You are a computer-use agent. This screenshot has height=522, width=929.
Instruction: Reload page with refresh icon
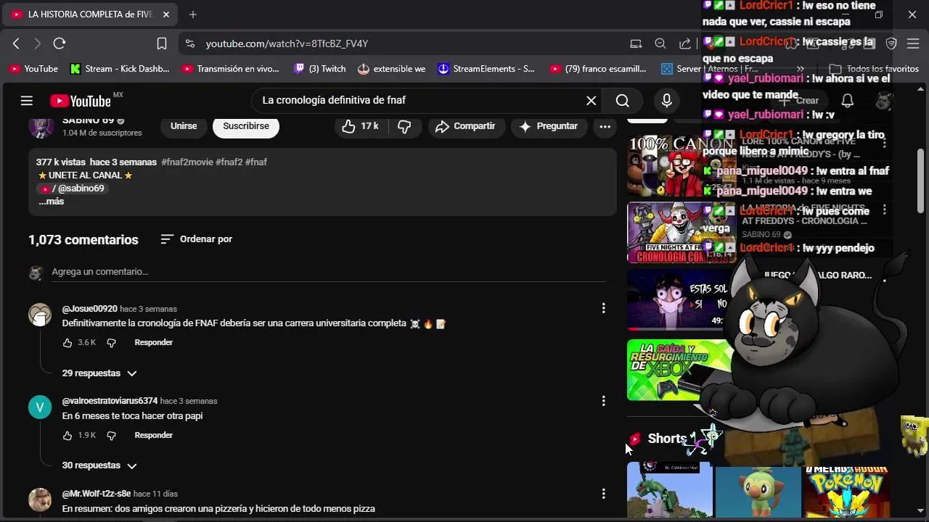pos(60,43)
